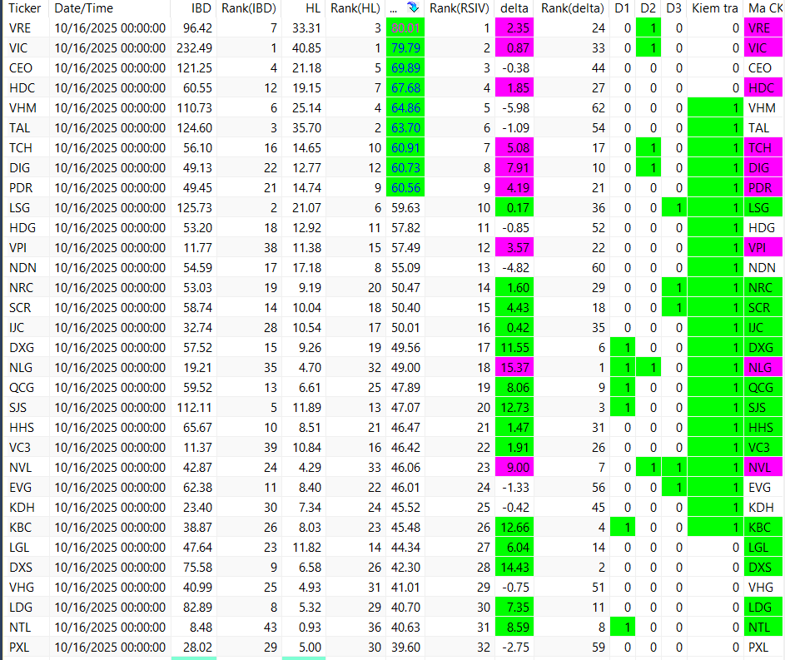The image size is (785, 660).
Task: Sort by the Ticker column header
Action: click(24, 8)
